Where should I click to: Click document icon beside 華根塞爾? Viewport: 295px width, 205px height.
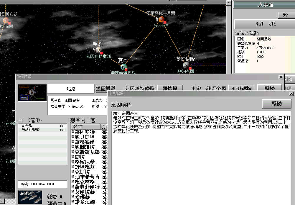point(73,142)
